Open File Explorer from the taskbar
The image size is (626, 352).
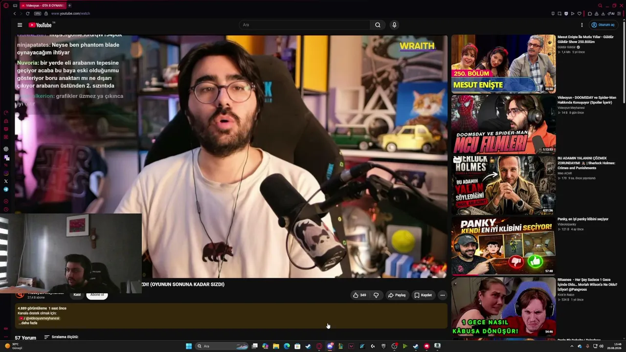coord(276,346)
